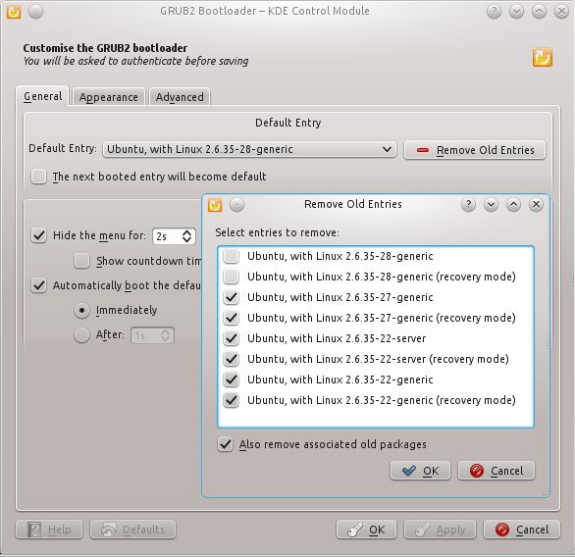Image resolution: width=575 pixels, height=557 pixels.
Task: Minimize the GRUB2 Bootloader window
Action: 516,12
